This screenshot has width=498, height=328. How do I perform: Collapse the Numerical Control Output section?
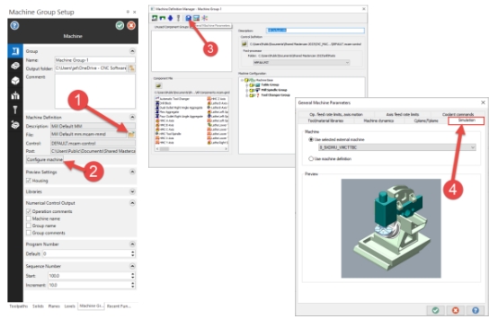coord(132,203)
